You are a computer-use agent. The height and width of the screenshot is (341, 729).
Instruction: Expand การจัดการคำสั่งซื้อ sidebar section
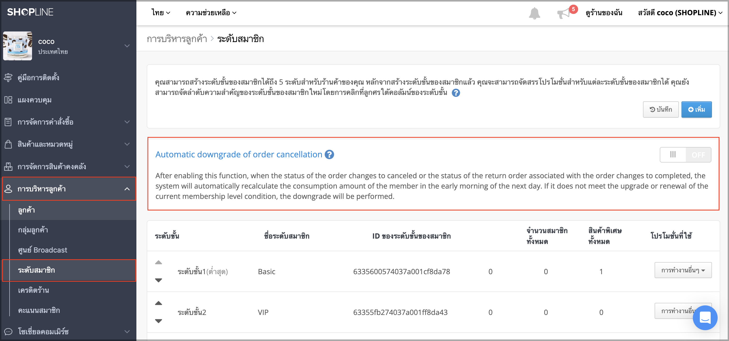68,122
